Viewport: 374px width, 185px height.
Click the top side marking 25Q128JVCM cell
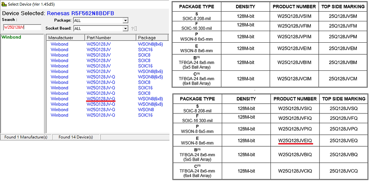pyautogui.click(x=343, y=79)
